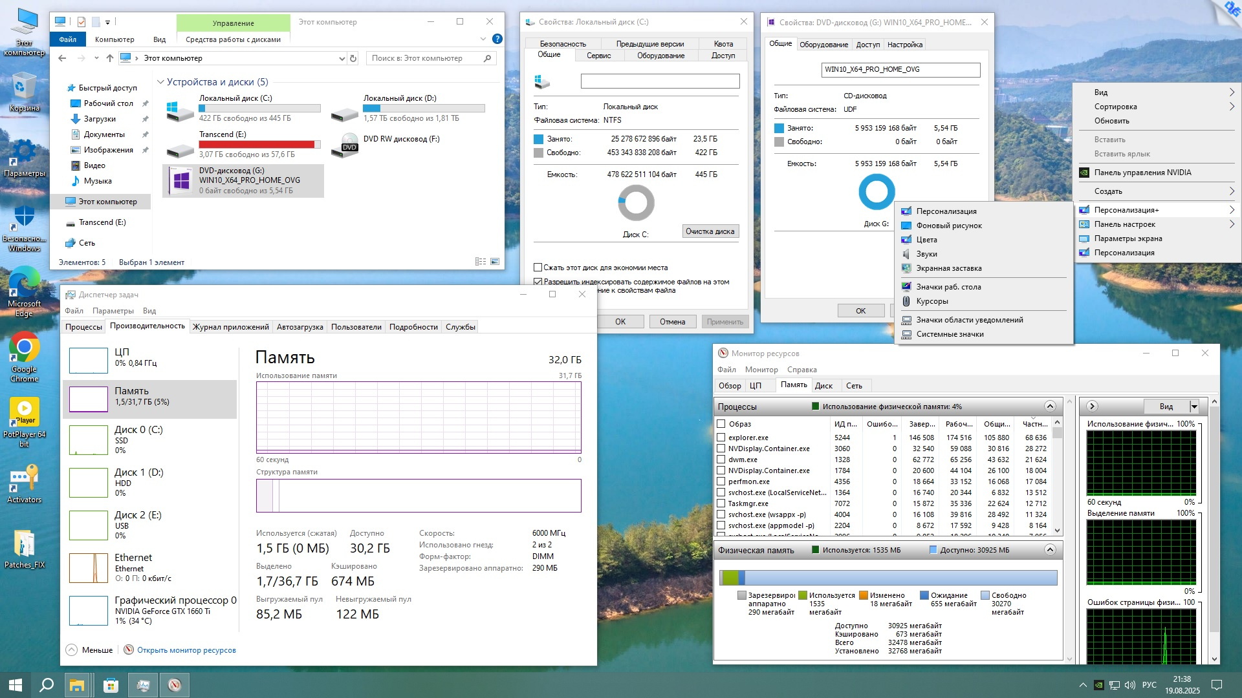The width and height of the screenshot is (1242, 698).
Task: Collapse Devices and drives group
Action: coord(160,82)
